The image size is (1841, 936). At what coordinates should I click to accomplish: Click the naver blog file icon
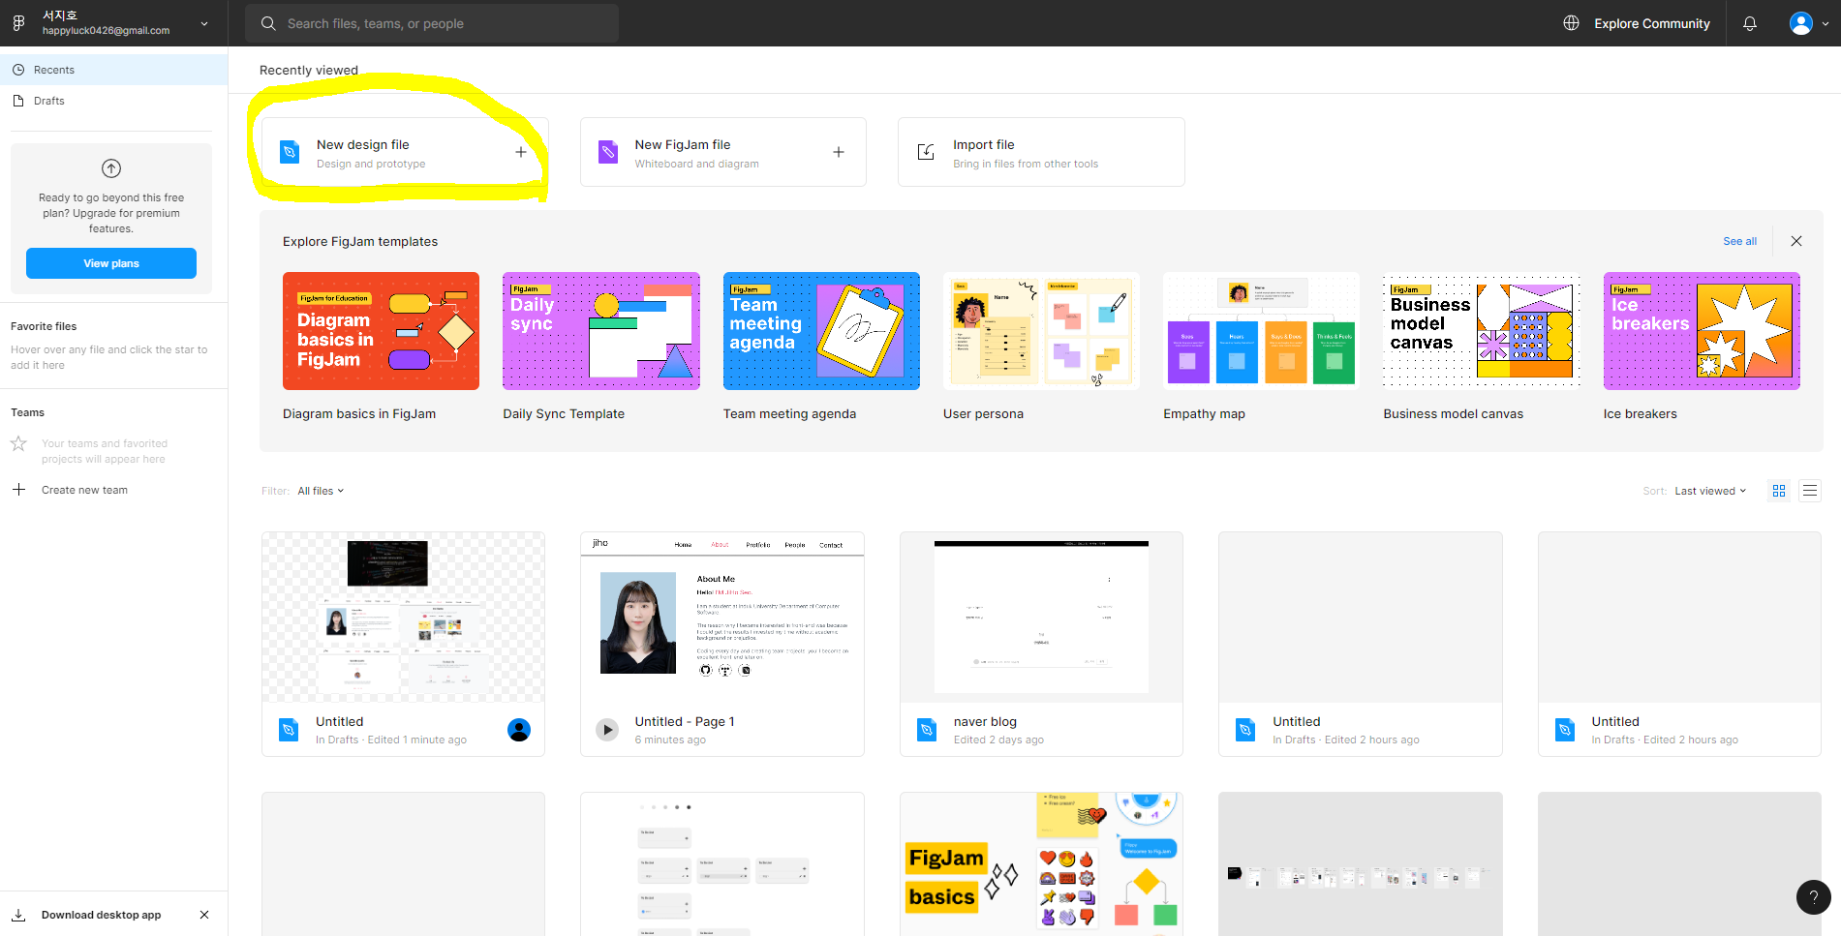click(927, 730)
